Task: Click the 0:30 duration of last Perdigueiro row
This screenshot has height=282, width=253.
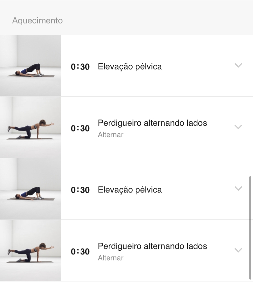Action: 80,252
